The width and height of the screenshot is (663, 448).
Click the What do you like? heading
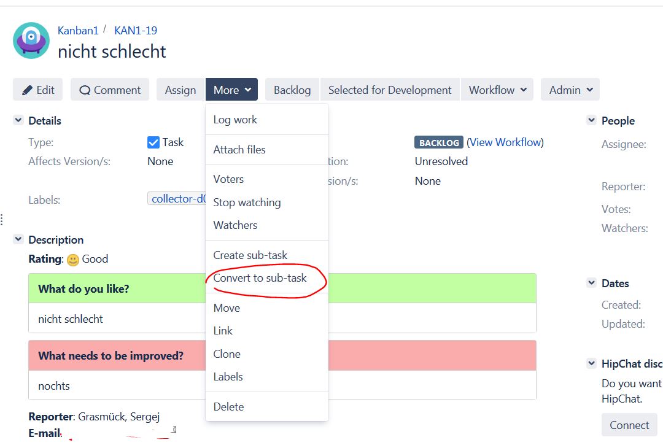(x=83, y=289)
